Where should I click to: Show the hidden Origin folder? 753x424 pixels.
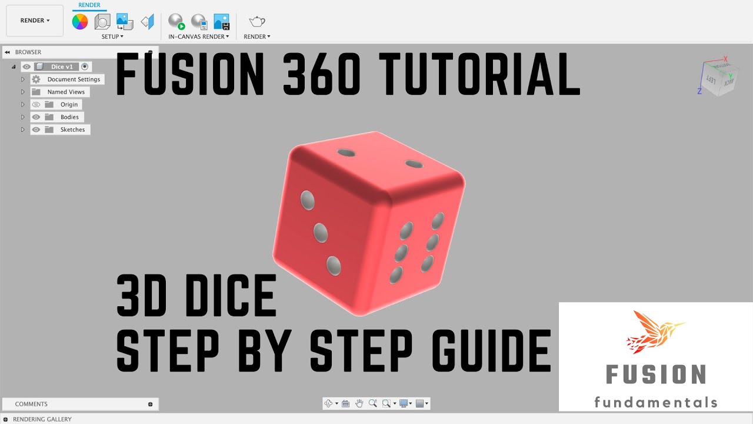point(36,105)
